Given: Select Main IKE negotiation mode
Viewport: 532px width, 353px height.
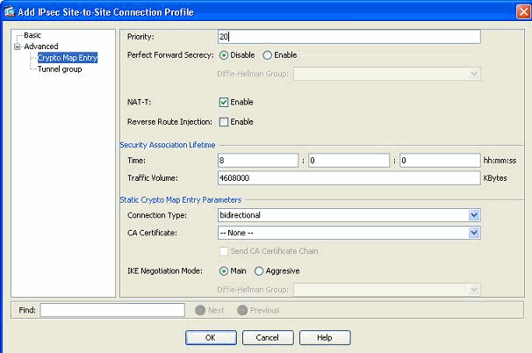Looking at the screenshot, I should click(x=224, y=270).
